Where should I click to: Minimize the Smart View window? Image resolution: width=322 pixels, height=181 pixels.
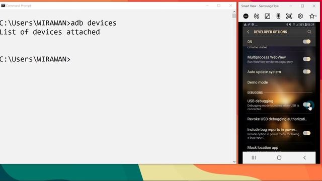(291, 6)
